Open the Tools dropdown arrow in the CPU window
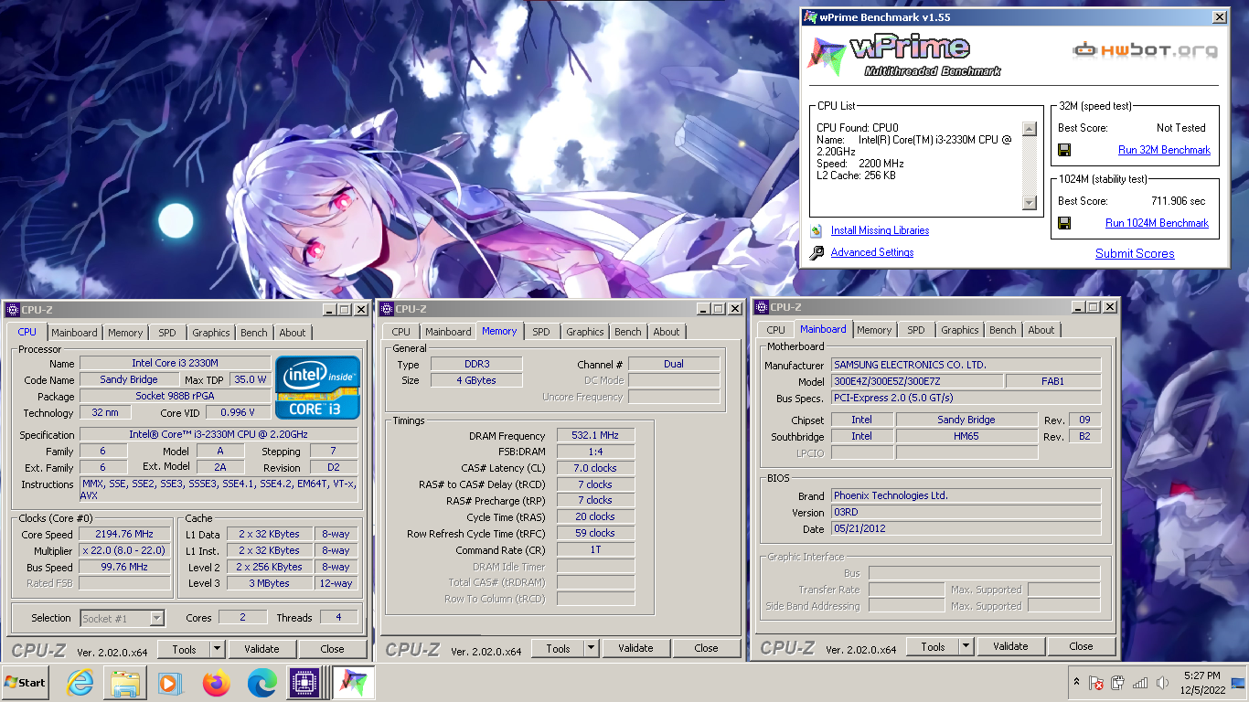This screenshot has width=1249, height=702. (x=217, y=649)
